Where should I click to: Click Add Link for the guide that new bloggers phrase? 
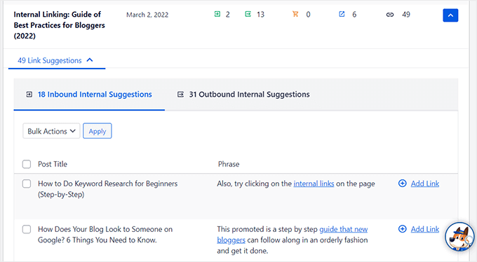point(424,229)
